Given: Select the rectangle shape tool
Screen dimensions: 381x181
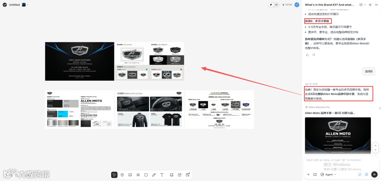Looking at the screenshot, I should click(x=146, y=175).
